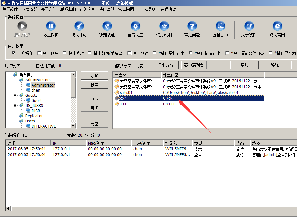The image size is (297, 217).
Task: Open the 在线购买 menu
Action: [x=87, y=9]
